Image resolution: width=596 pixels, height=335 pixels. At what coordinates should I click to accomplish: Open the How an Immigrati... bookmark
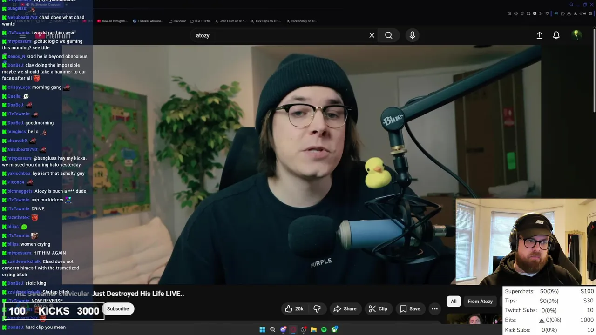pyautogui.click(x=113, y=21)
